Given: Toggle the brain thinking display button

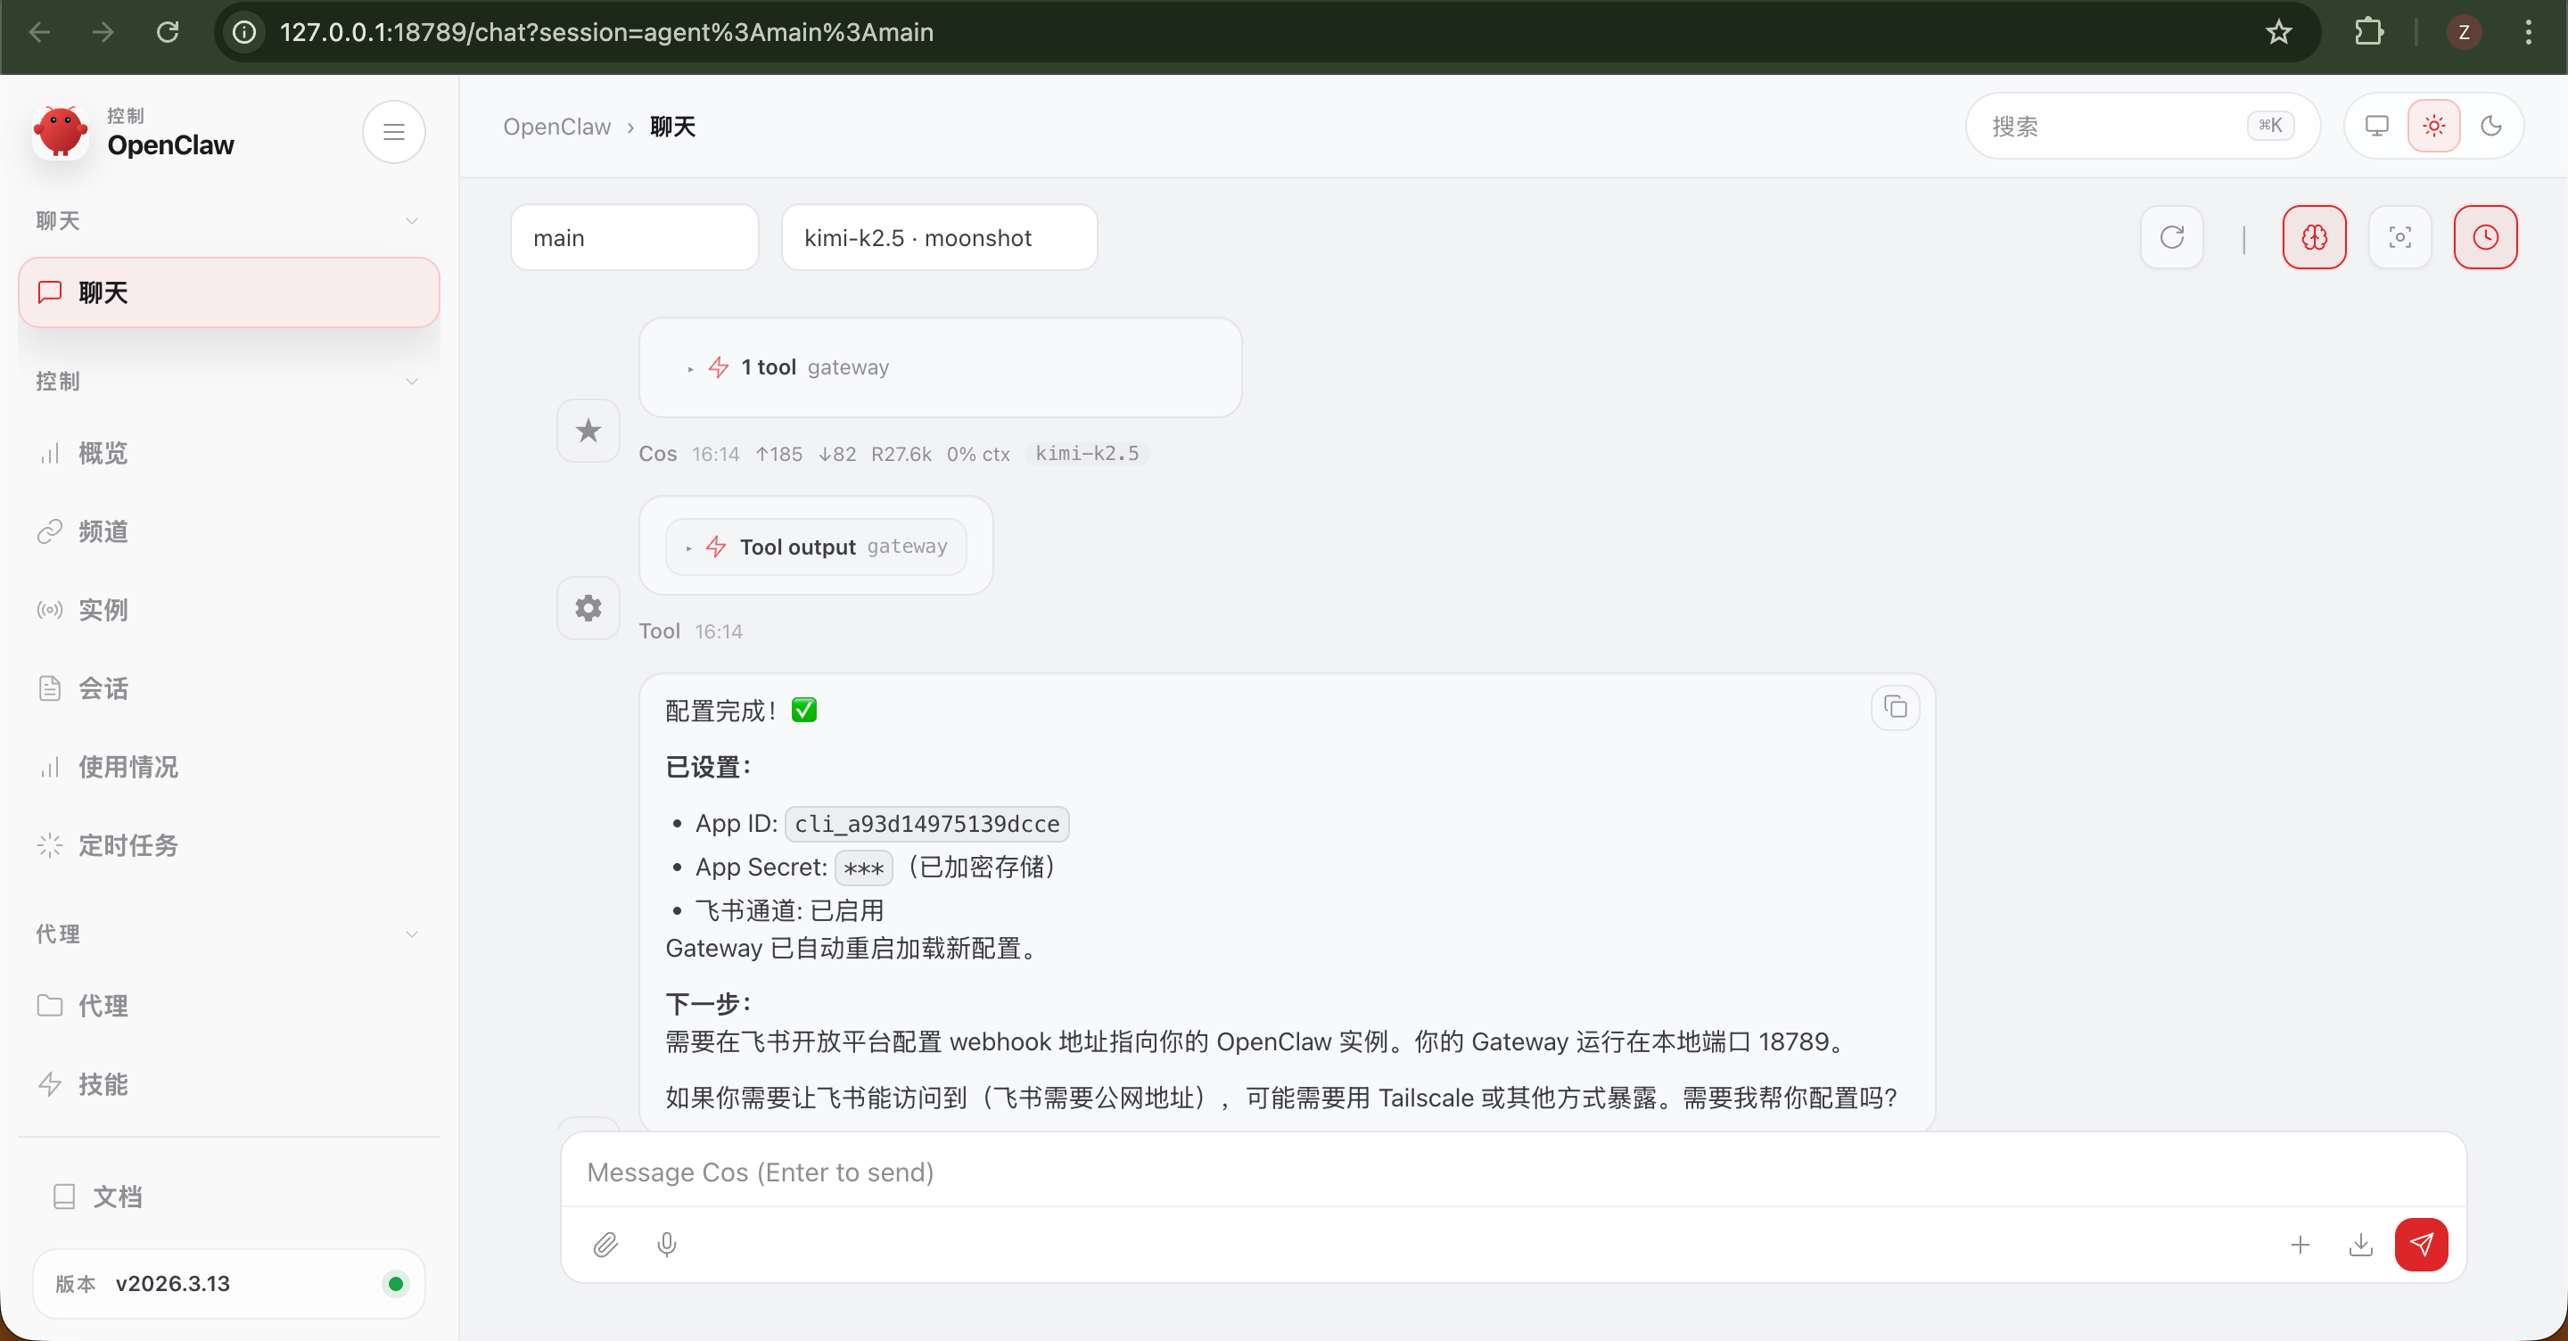Looking at the screenshot, I should [2314, 237].
